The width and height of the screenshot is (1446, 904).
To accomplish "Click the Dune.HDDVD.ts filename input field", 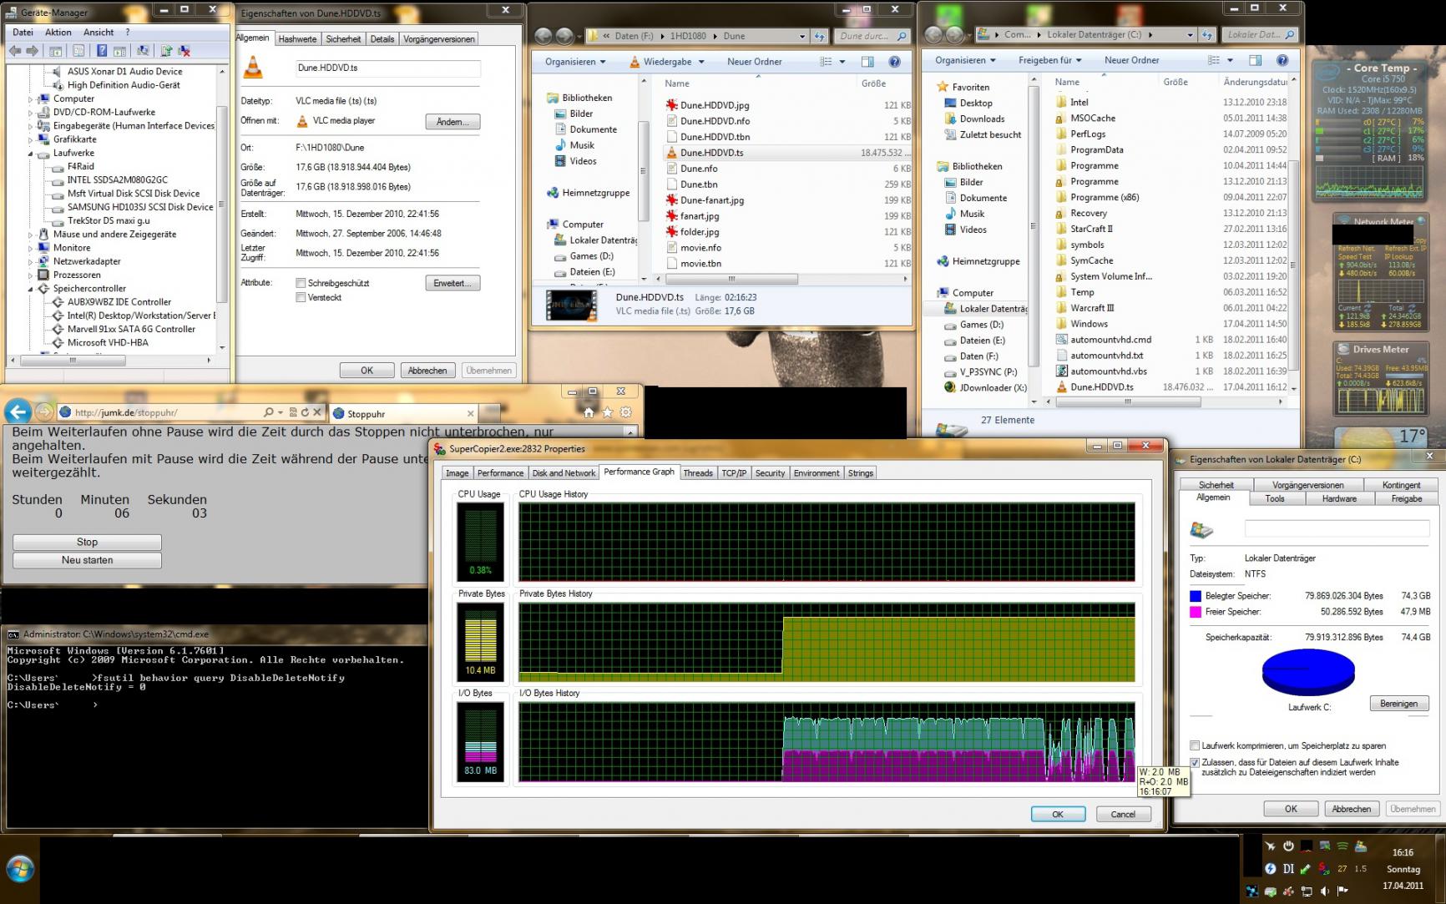I will (388, 68).
